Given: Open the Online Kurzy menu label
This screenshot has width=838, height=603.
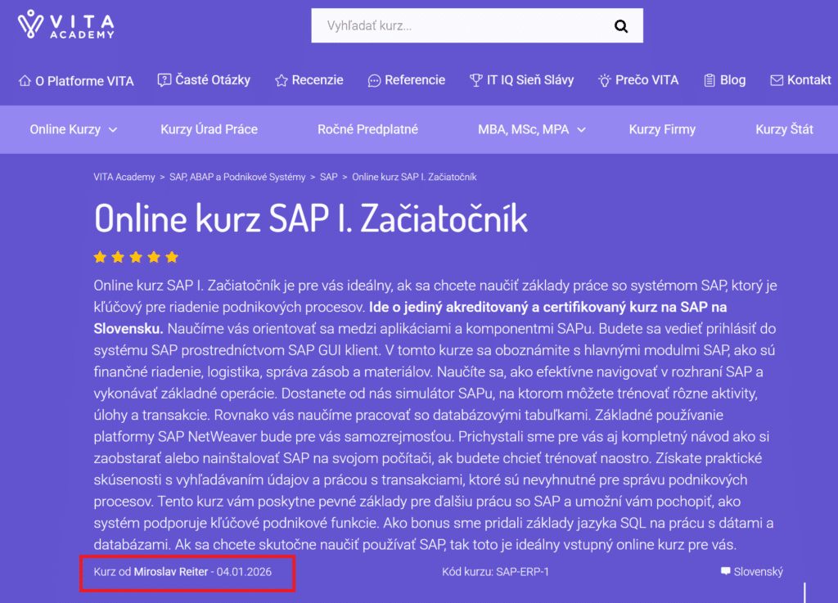Looking at the screenshot, I should click(65, 129).
